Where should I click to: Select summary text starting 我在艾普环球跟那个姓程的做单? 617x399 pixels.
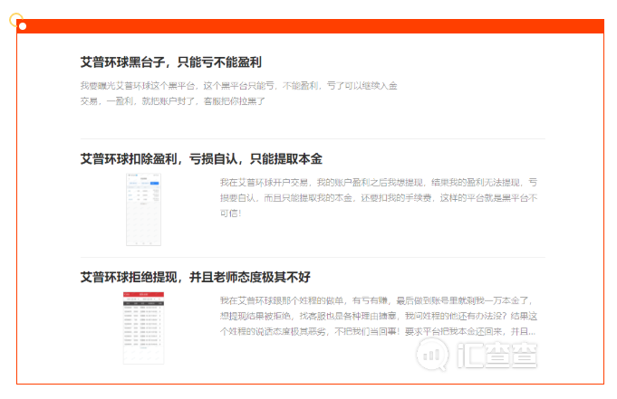379,316
